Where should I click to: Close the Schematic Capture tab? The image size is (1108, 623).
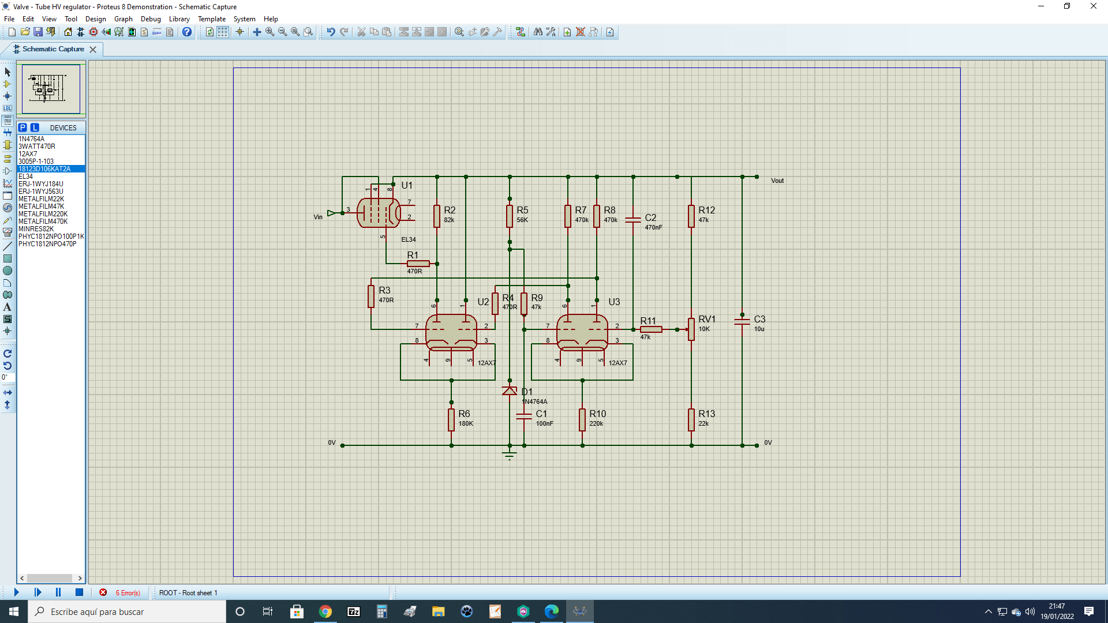(93, 50)
